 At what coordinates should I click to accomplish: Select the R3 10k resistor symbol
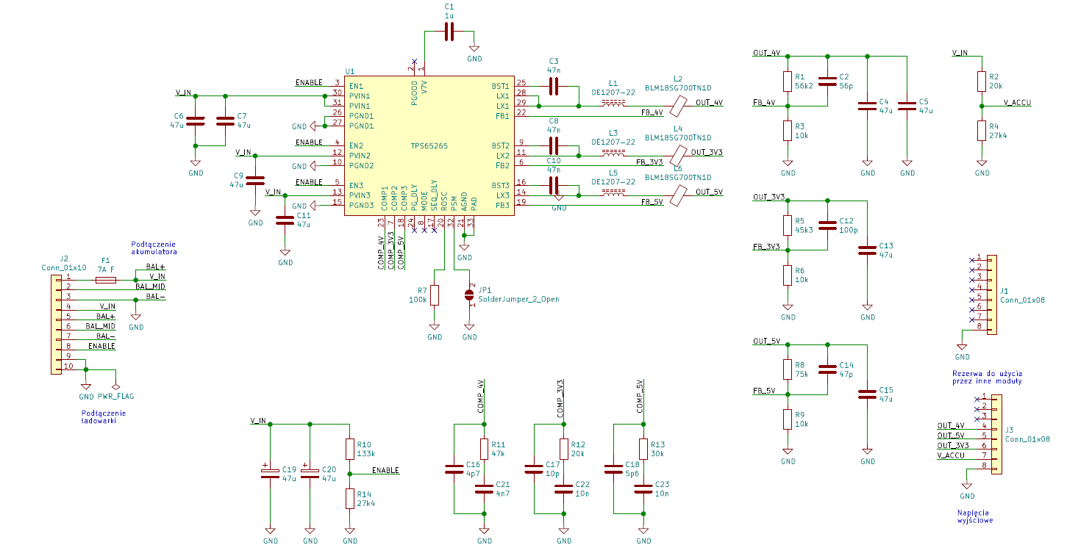[x=788, y=131]
